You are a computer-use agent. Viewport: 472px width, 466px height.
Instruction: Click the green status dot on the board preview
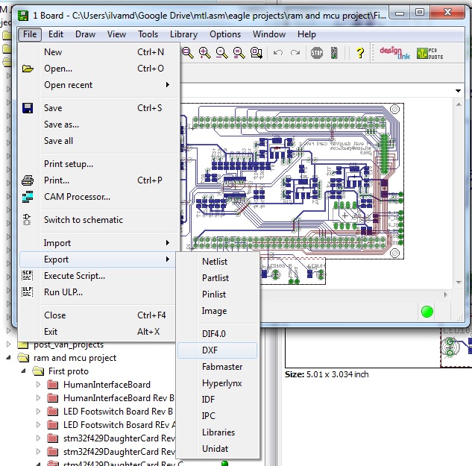pyautogui.click(x=427, y=312)
